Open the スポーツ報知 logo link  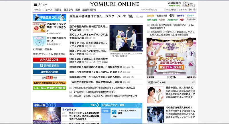(x=152, y=20)
